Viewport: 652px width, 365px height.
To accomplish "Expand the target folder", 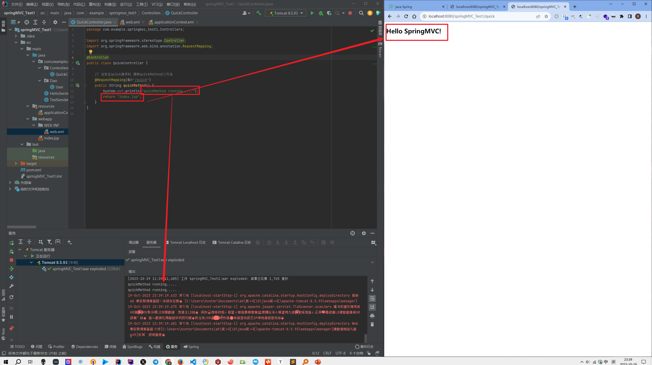I will click(x=16, y=163).
